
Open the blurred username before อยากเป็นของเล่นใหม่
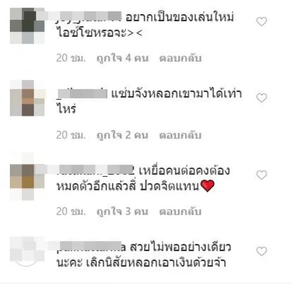tap(89, 17)
